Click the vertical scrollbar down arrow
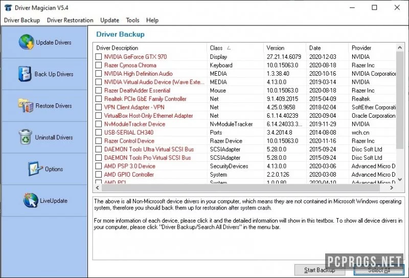The height and width of the screenshot is (278, 409). pos(400,180)
